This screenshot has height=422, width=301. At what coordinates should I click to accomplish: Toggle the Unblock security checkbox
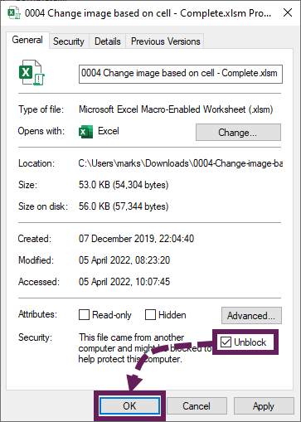click(226, 342)
